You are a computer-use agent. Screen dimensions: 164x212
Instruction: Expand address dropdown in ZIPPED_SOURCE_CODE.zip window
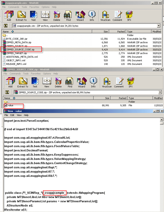(x=160, y=92)
